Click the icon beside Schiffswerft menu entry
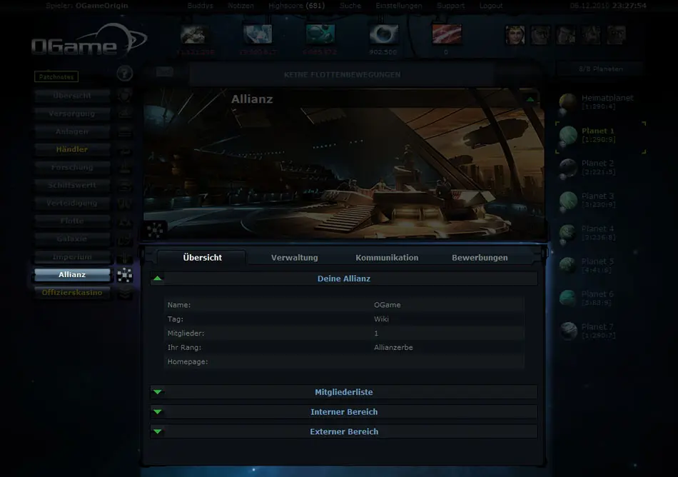Viewport: 678px width, 477px height. coord(124,185)
